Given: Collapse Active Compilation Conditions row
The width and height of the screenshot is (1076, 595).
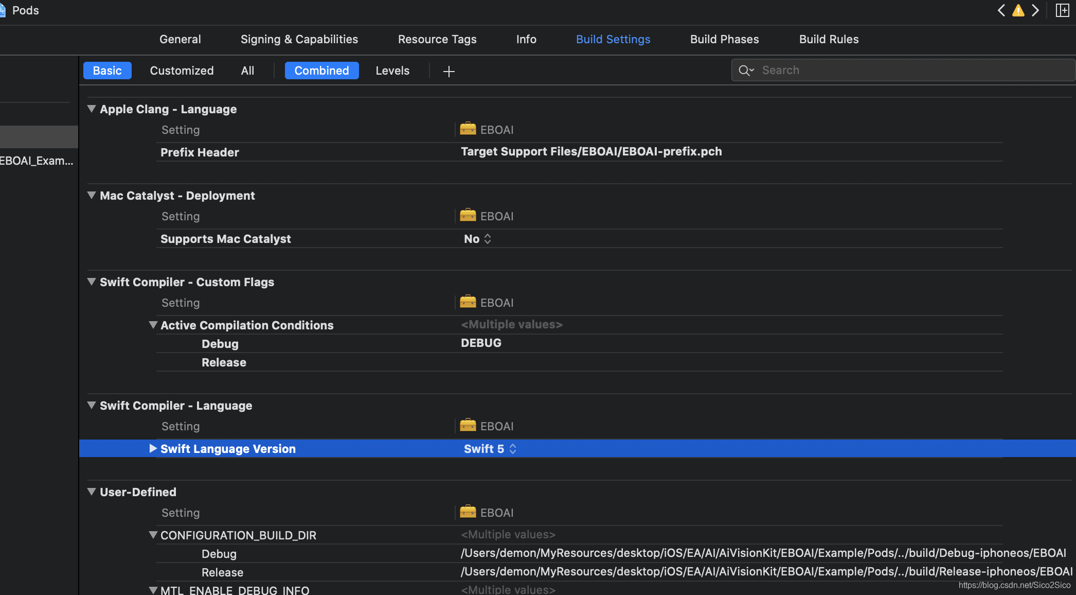Looking at the screenshot, I should click(153, 325).
